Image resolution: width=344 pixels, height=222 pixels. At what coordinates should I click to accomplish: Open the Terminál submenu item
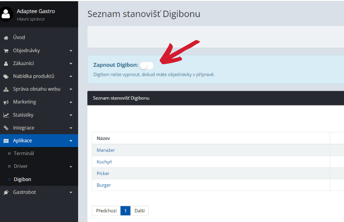click(39, 153)
